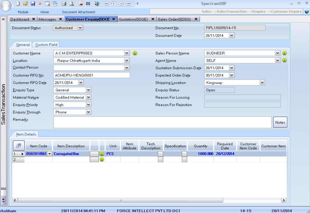Click the green info icon beside Sales Person Name
This screenshot has width=310, height=213.
[284, 53]
